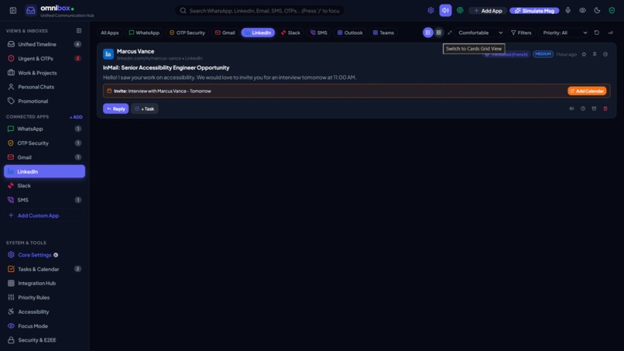Open Slack in the sidebar
Viewport: 624px width, 351px height.
click(x=44, y=186)
